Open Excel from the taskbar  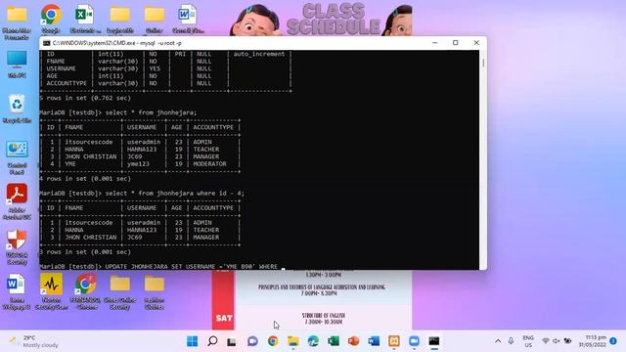(334, 341)
